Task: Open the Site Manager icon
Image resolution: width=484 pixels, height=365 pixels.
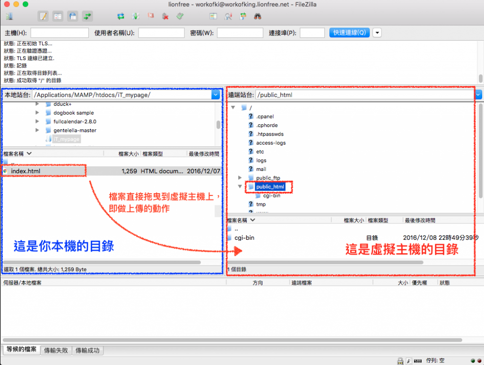Action: tap(9, 17)
